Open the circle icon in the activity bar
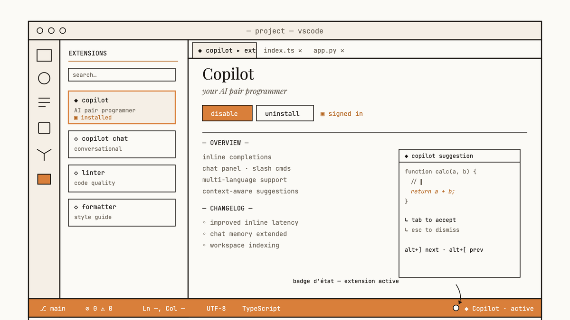Image resolution: width=570 pixels, height=320 pixels. (44, 78)
